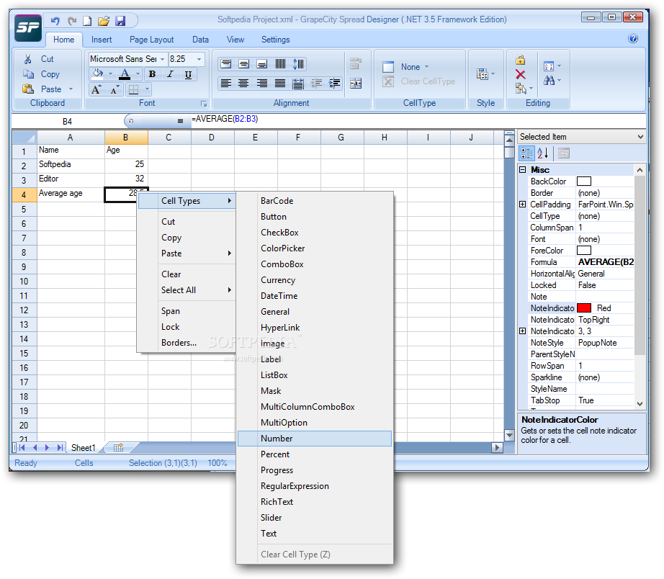Open help via the blue question mark icon

(632, 39)
